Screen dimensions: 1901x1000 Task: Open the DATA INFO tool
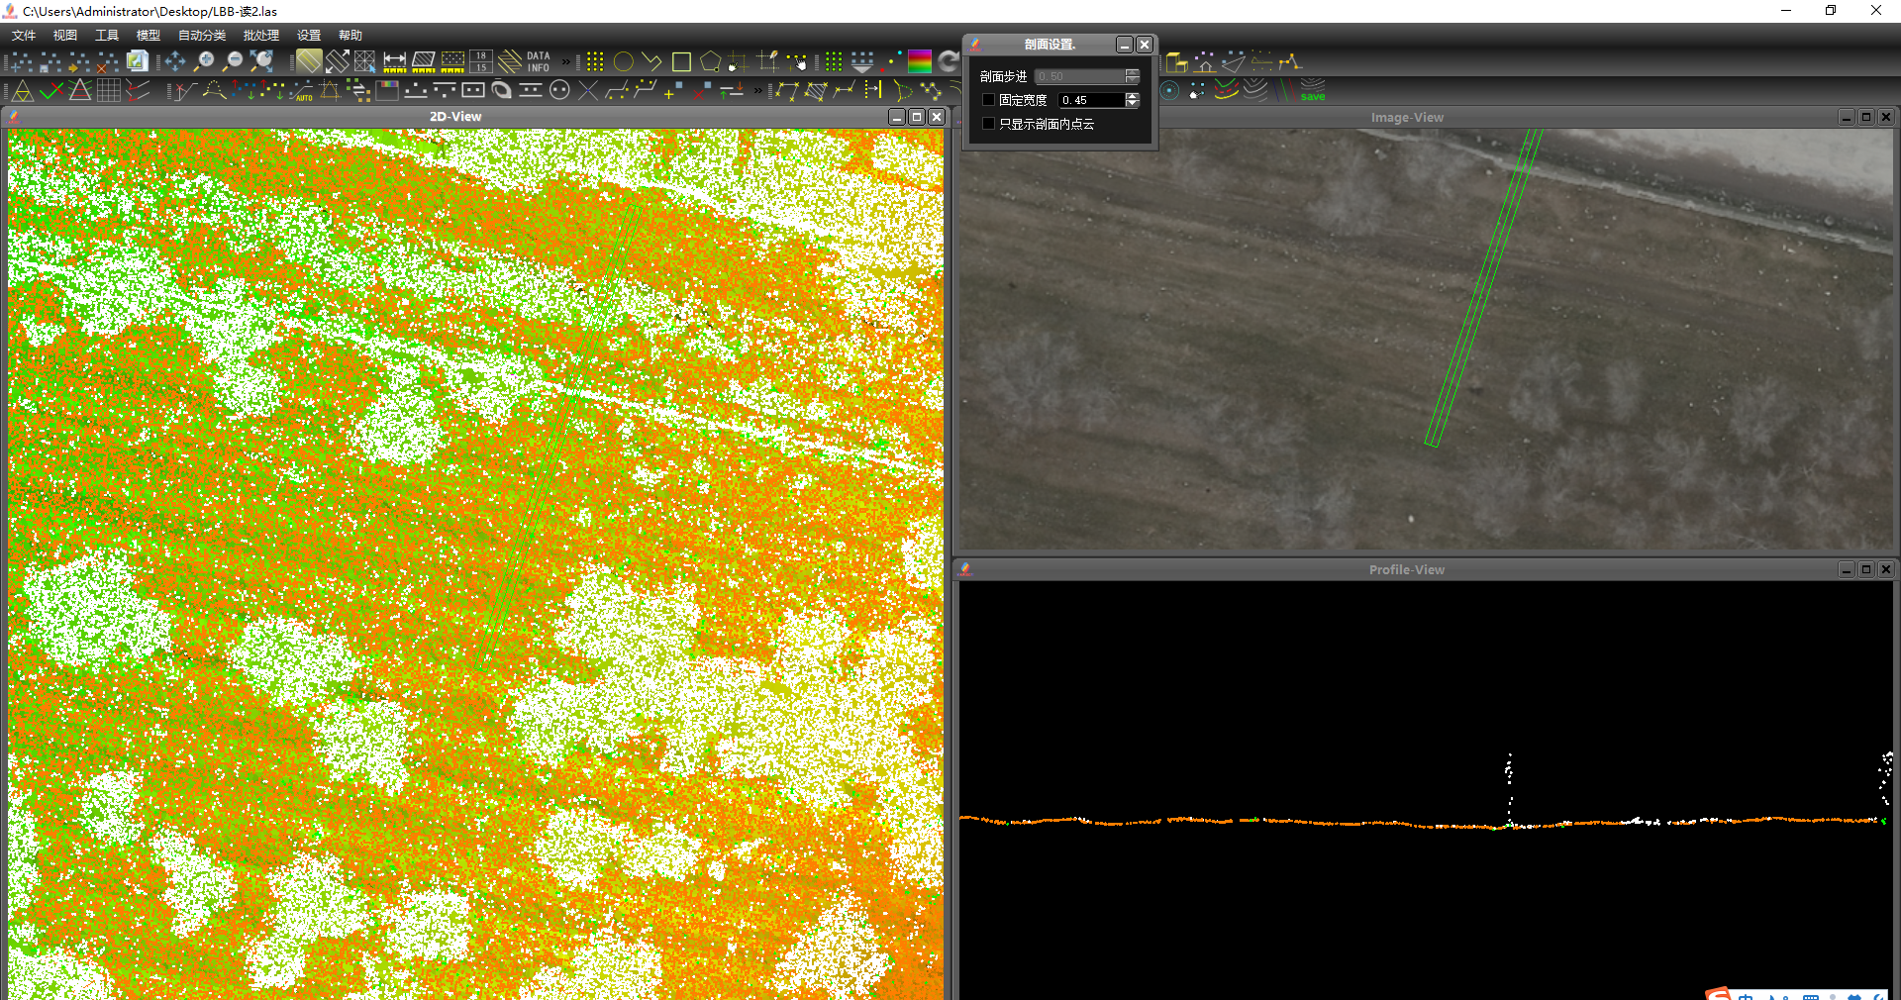click(538, 62)
